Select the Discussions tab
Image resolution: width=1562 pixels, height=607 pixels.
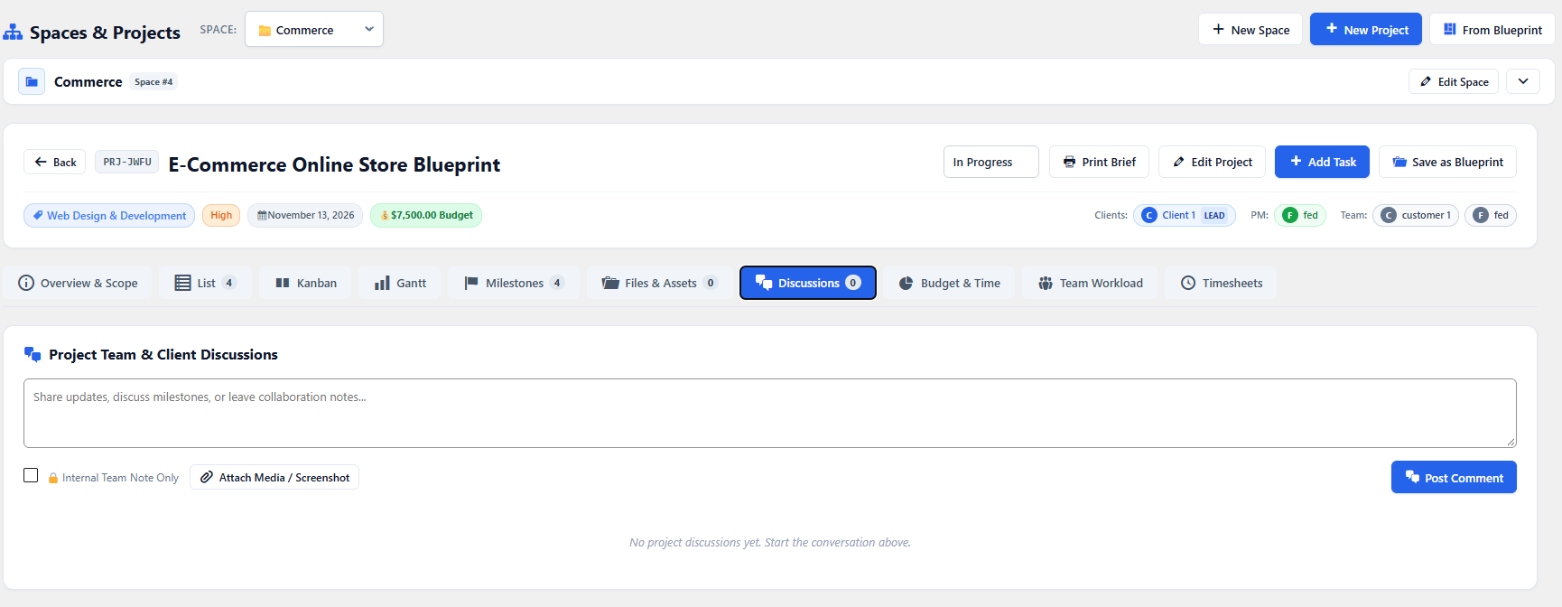point(808,283)
